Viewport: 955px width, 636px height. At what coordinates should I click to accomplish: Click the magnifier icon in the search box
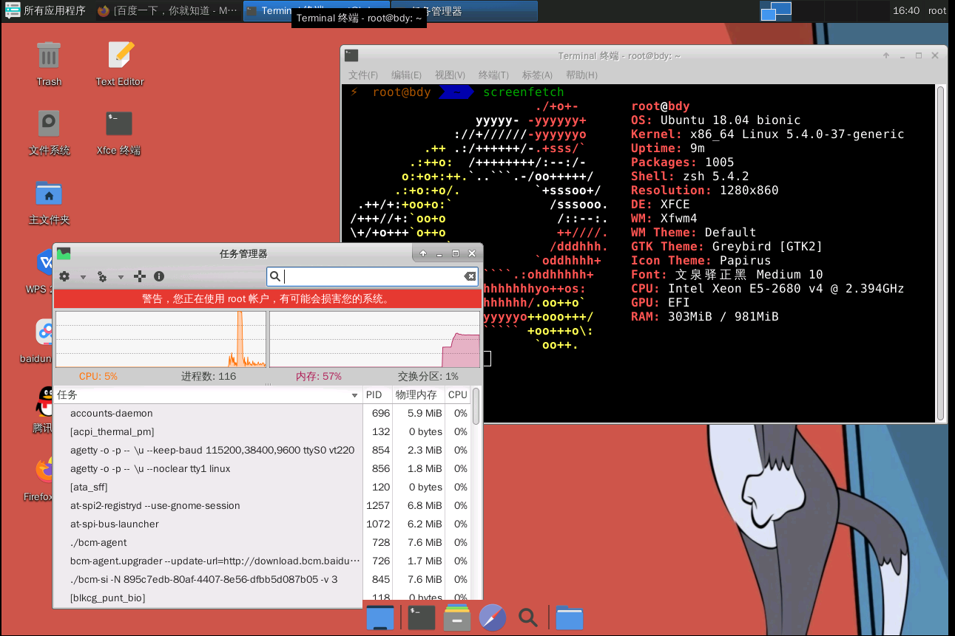(x=275, y=276)
